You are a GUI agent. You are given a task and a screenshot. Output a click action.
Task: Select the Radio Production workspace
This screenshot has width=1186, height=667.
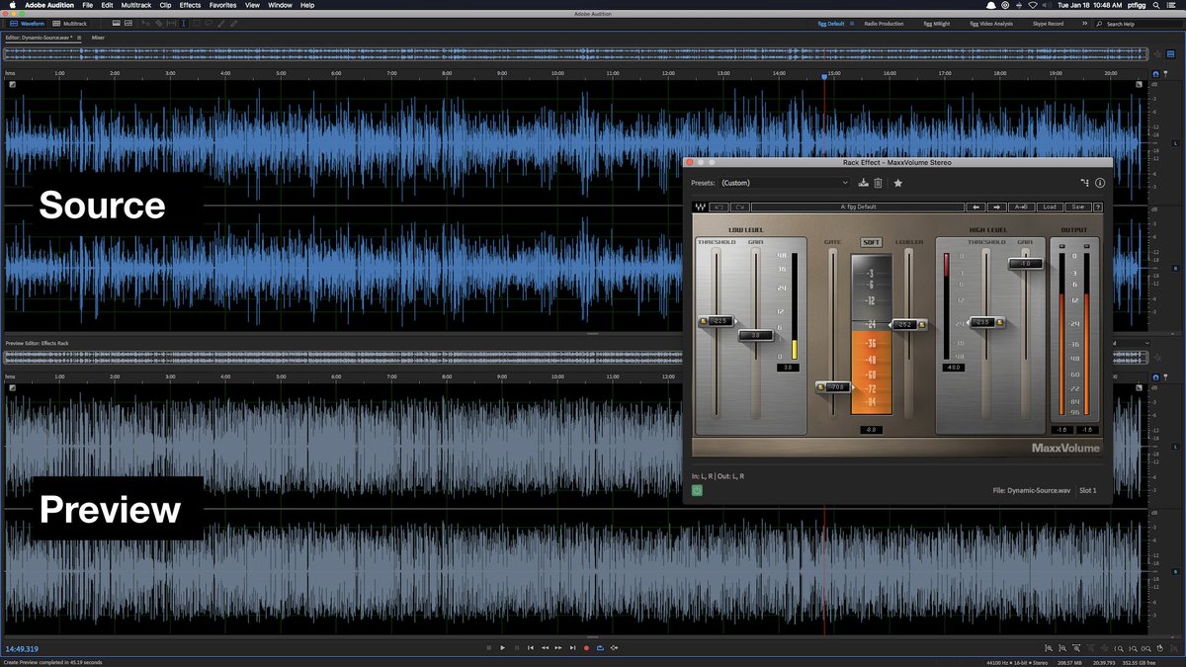coord(884,24)
